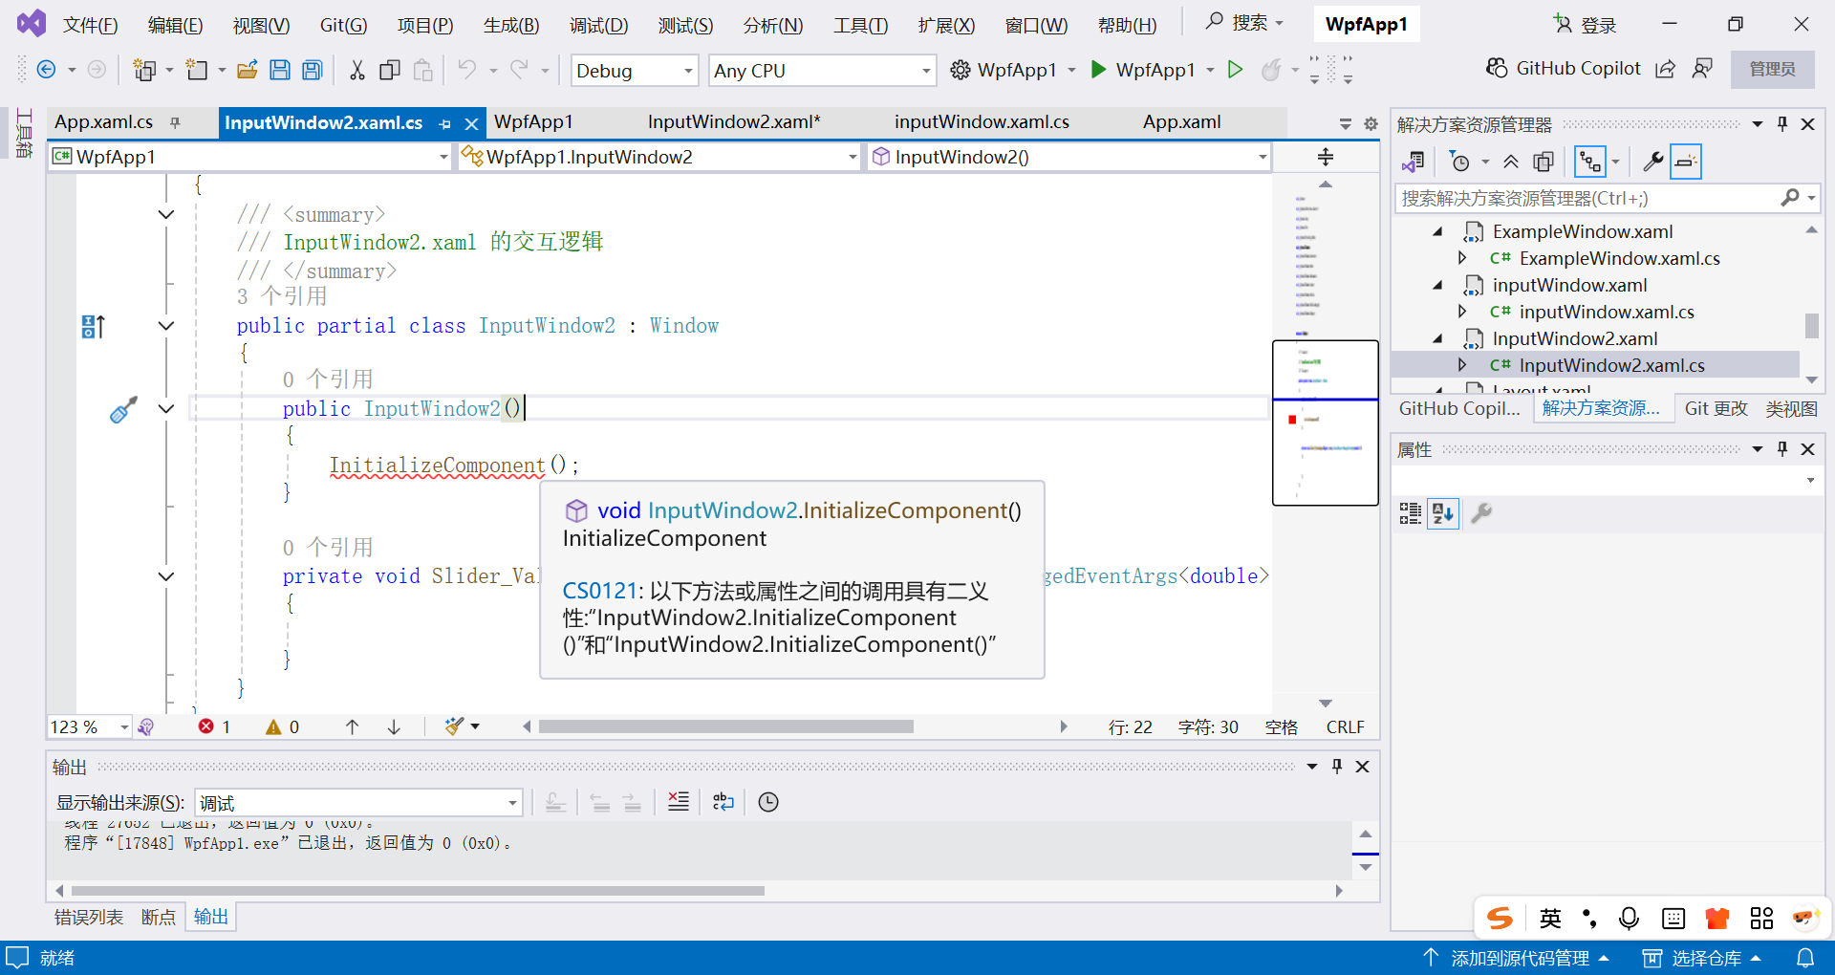
Task: Click the 登录 sign-in button
Action: click(1585, 25)
